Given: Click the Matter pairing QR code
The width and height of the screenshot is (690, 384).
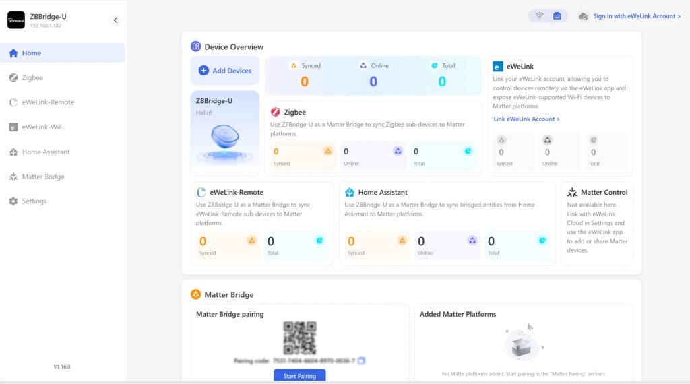Looking at the screenshot, I should pyautogui.click(x=300, y=338).
